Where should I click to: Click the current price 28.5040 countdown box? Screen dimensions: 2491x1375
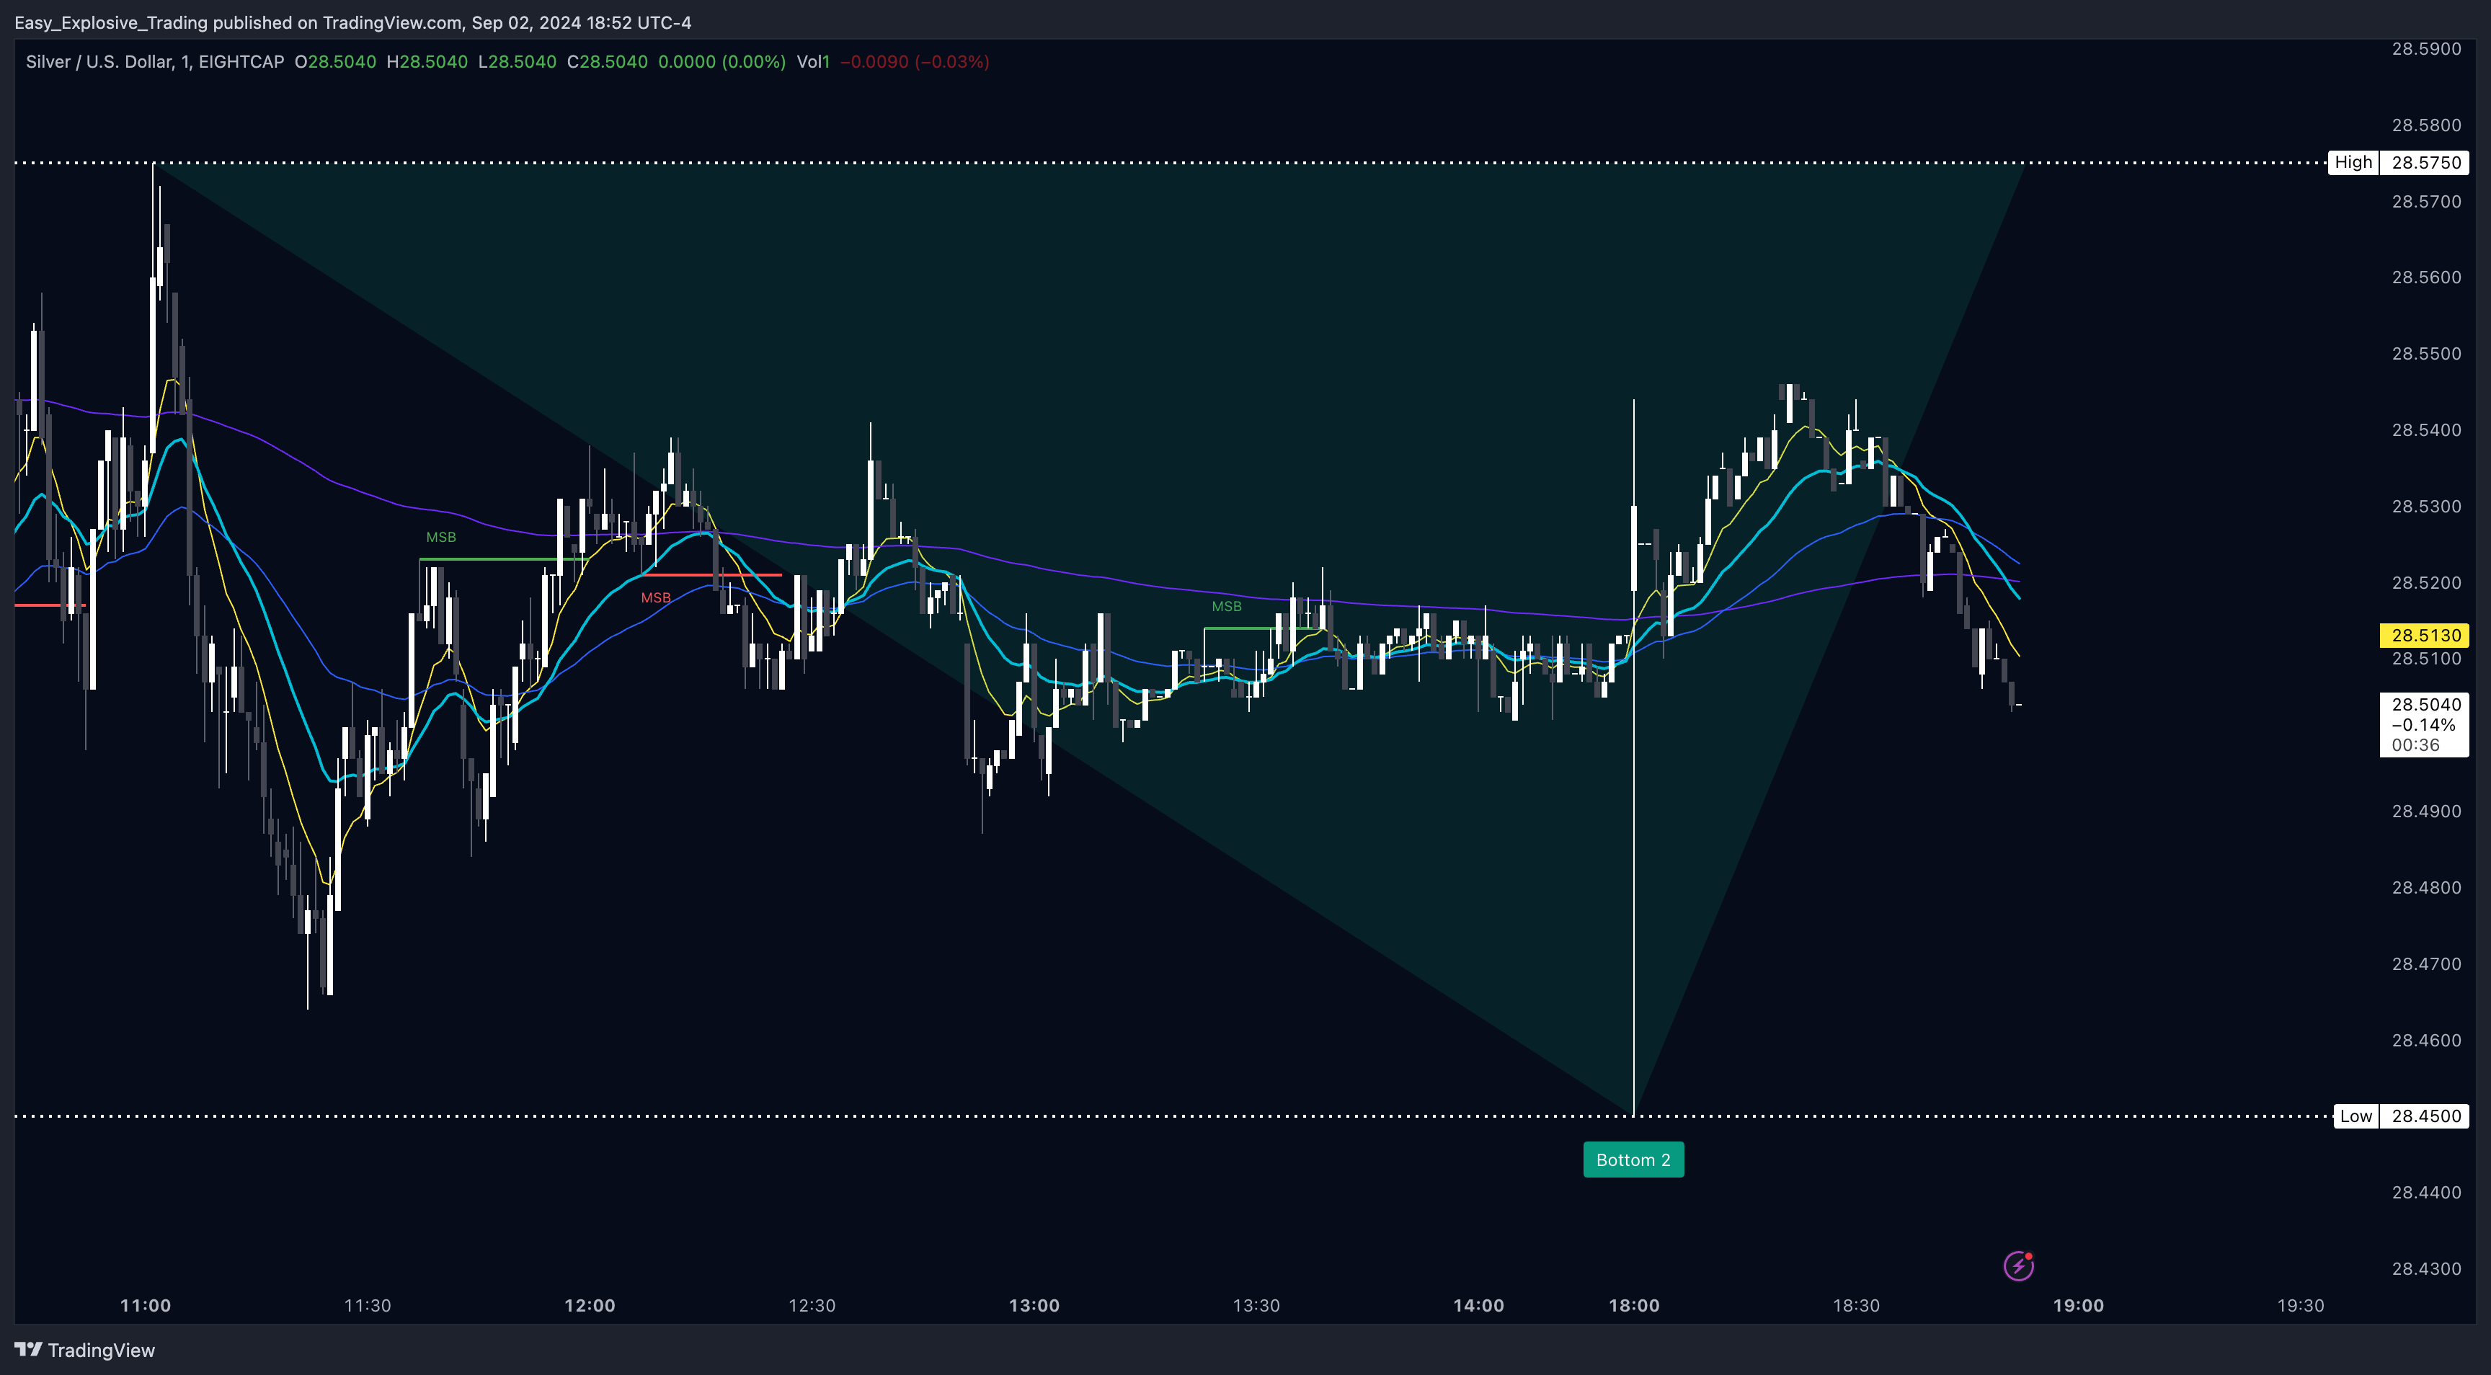[x=2424, y=724]
